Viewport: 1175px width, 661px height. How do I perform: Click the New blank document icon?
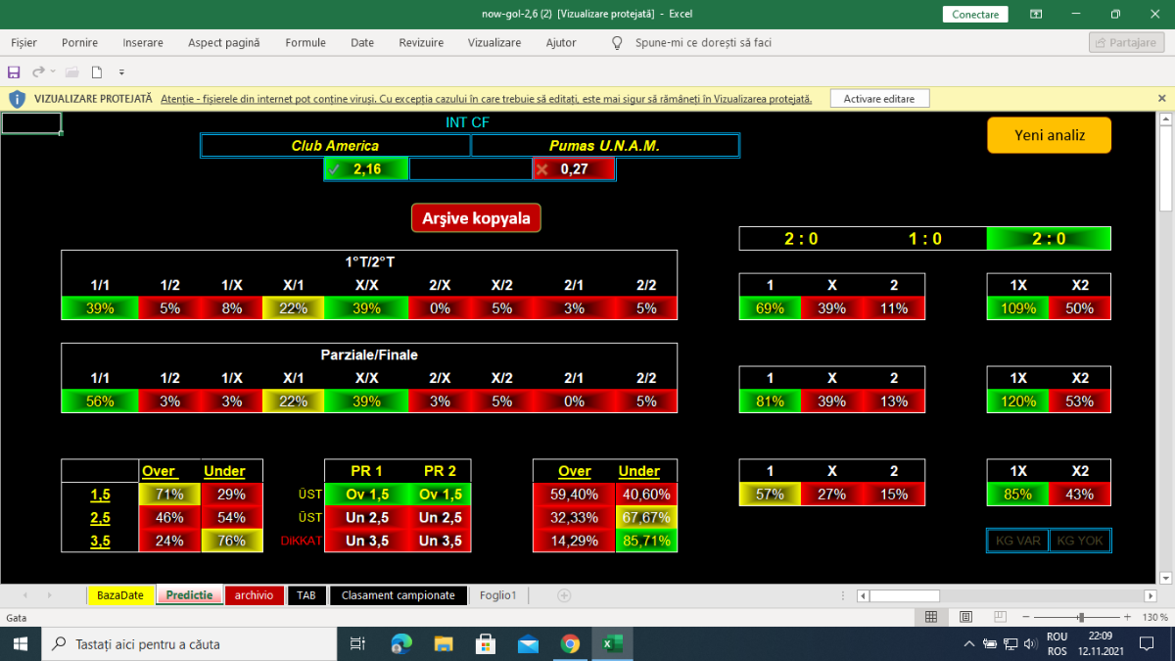coord(97,71)
